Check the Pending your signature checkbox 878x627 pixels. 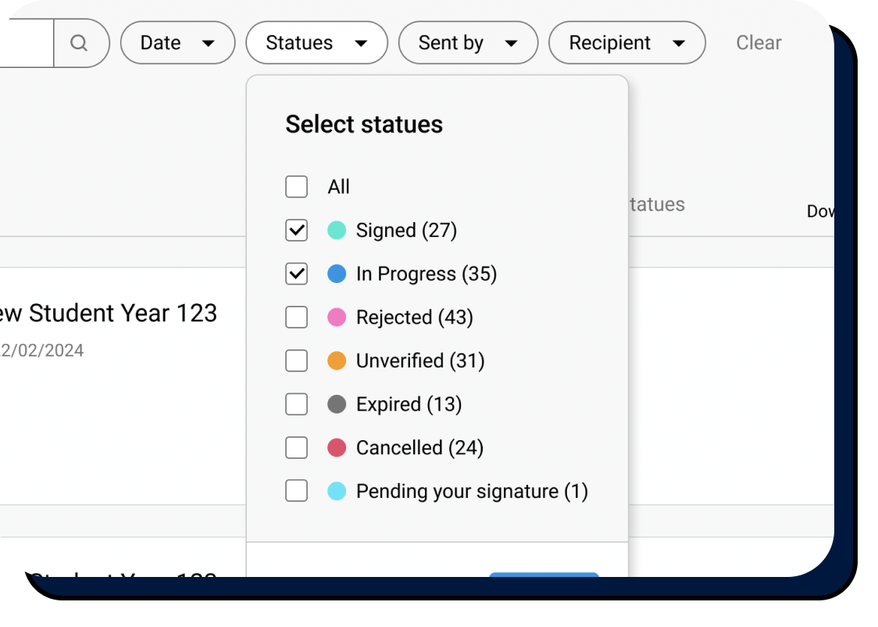(296, 491)
